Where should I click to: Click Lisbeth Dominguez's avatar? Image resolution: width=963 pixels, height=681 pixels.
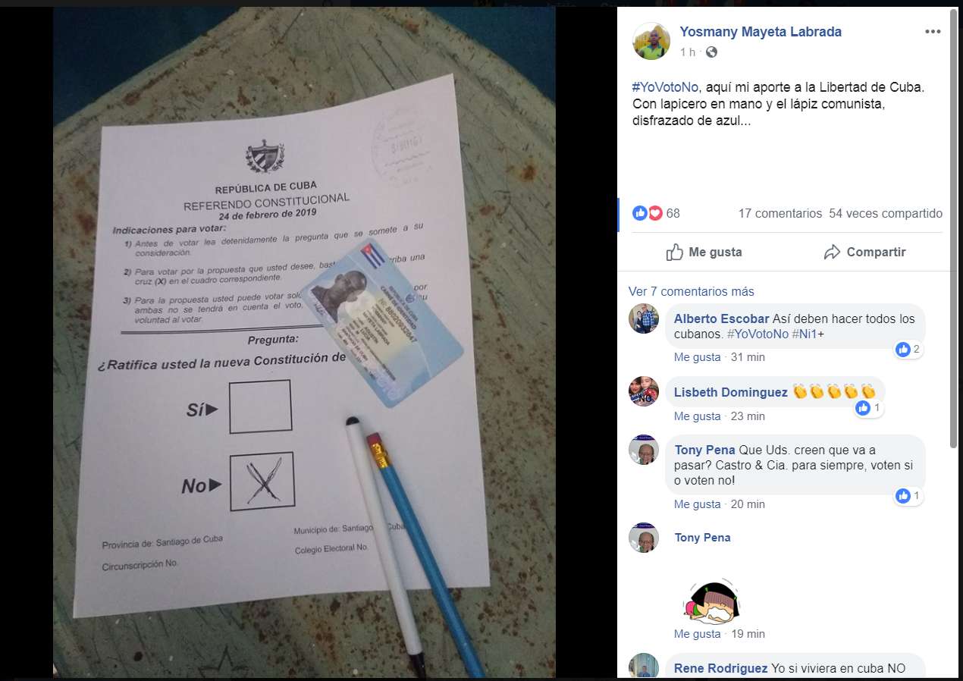(x=644, y=391)
